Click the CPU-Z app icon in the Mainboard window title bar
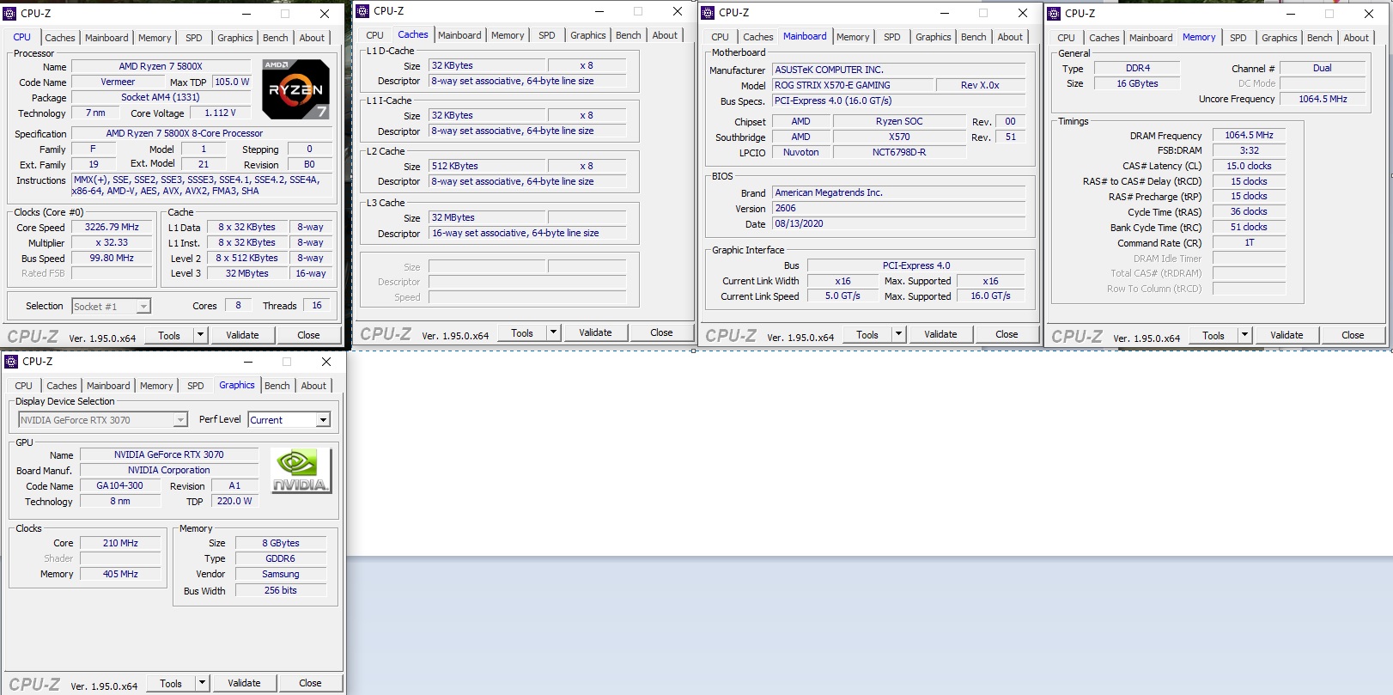Screen dimensions: 1393x695 point(709,13)
